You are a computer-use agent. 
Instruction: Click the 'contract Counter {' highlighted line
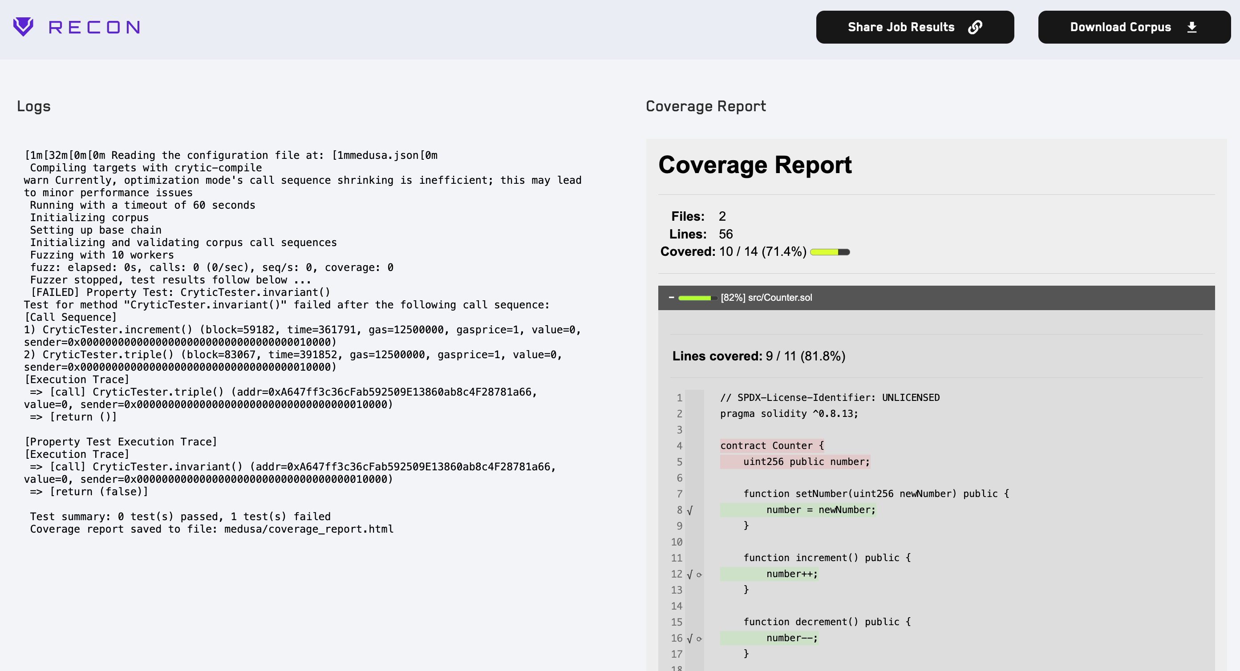pos(772,446)
